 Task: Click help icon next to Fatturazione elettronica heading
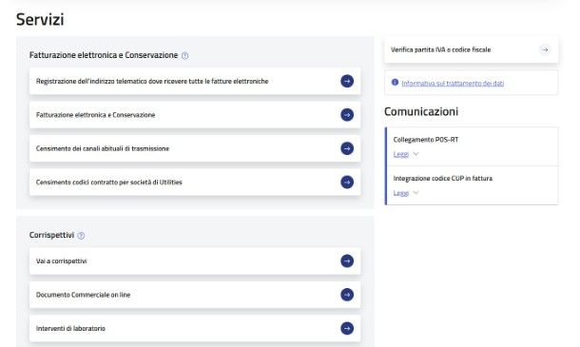coord(185,55)
